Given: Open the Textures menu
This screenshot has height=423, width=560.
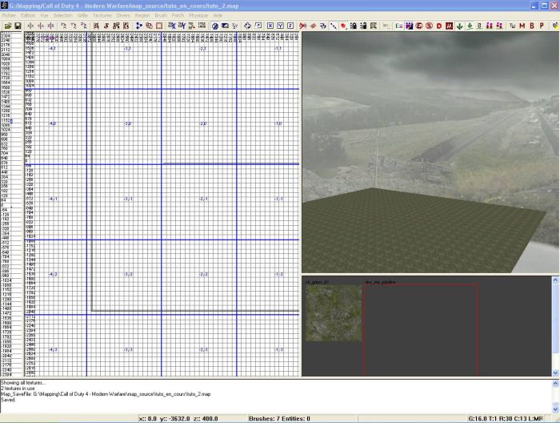Looking at the screenshot, I should click(102, 15).
